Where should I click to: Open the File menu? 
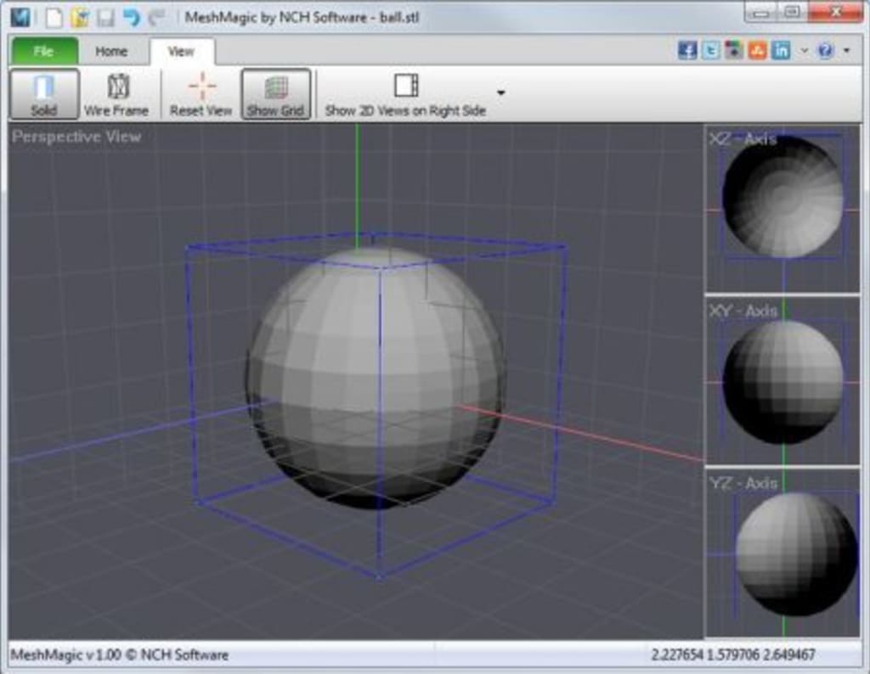coord(42,51)
